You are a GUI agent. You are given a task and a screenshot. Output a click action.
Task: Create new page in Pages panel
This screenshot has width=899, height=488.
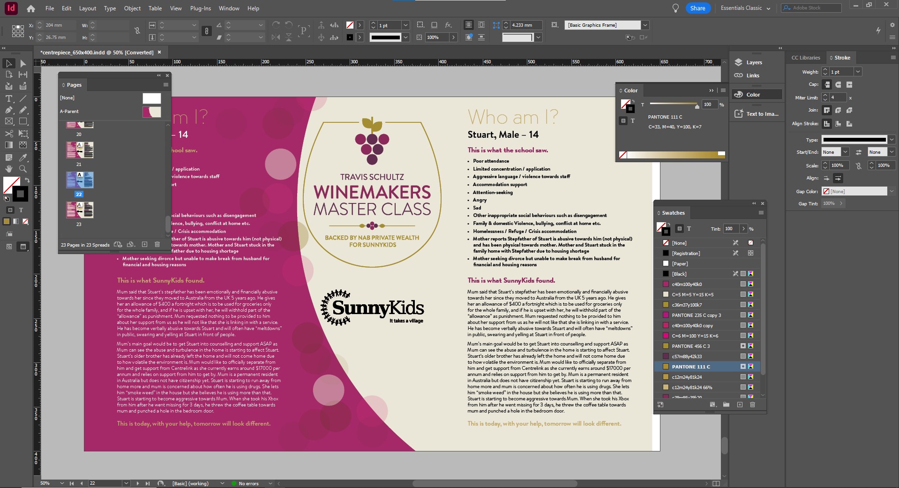[x=145, y=244]
